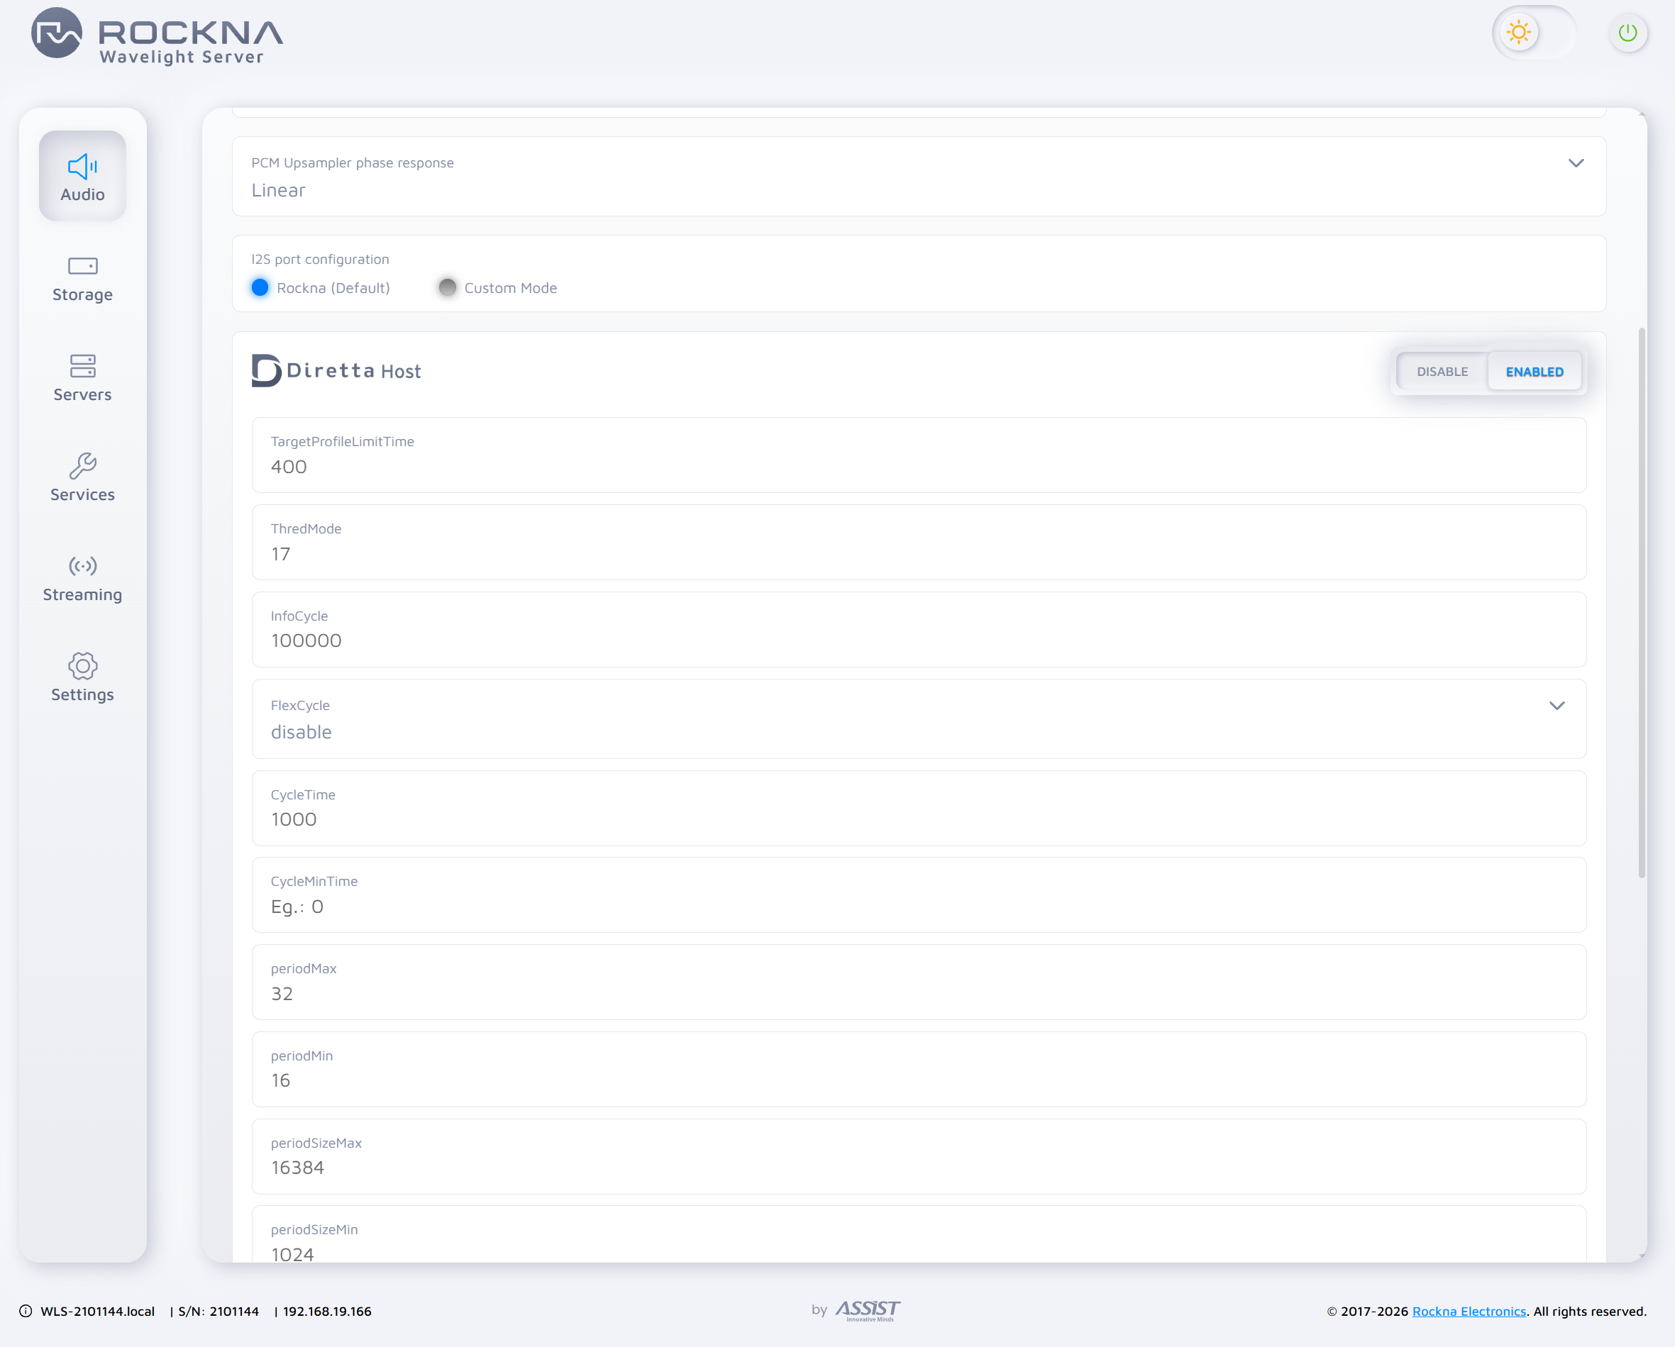
Task: Open the Settings gear icon
Action: [82, 666]
